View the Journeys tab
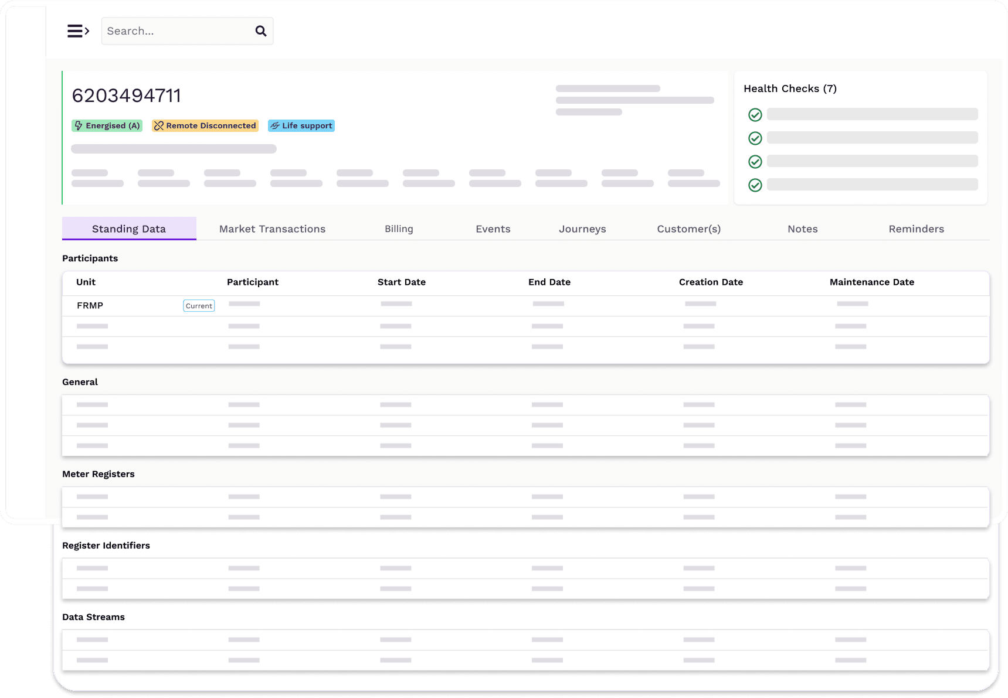Screen dimensions: 1008x698 (582, 229)
